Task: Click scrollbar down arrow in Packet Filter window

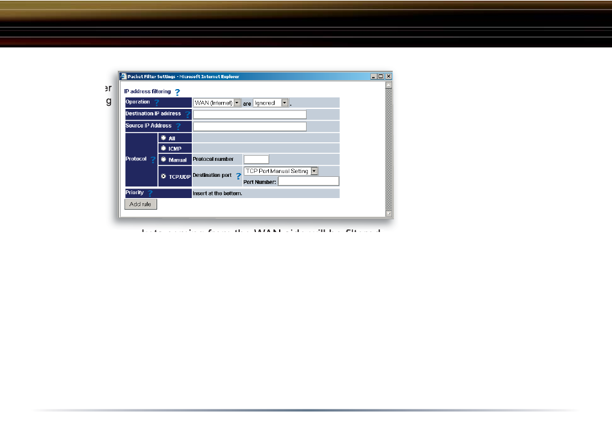Action: pos(389,213)
